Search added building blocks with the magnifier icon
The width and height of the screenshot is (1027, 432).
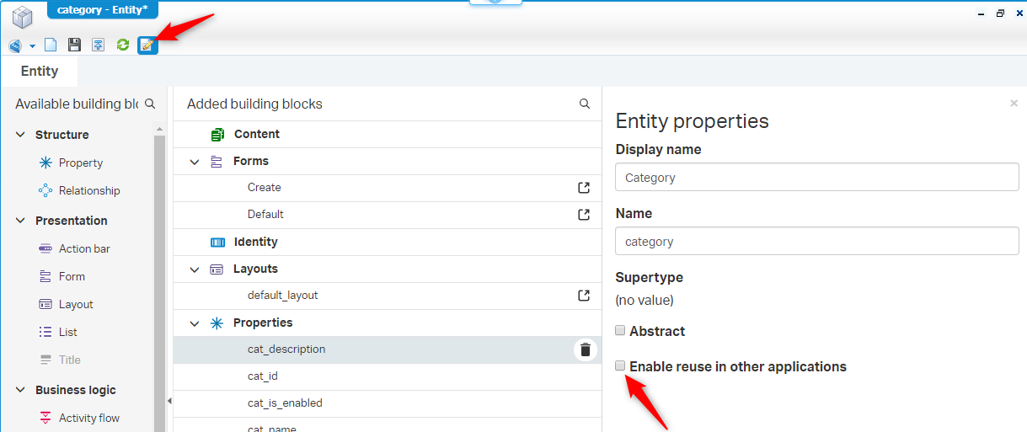coord(585,104)
